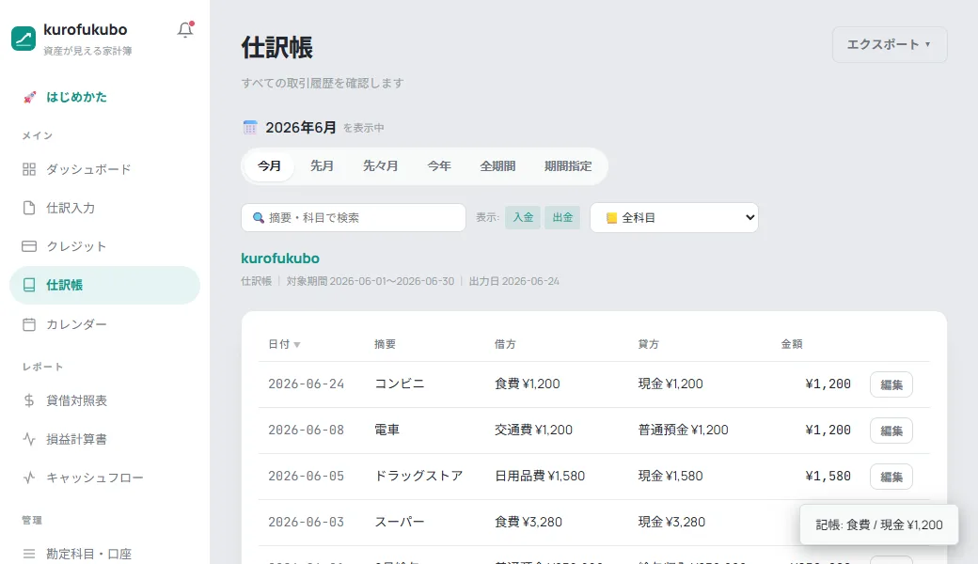Open the エクスポート dropdown menu

click(890, 44)
